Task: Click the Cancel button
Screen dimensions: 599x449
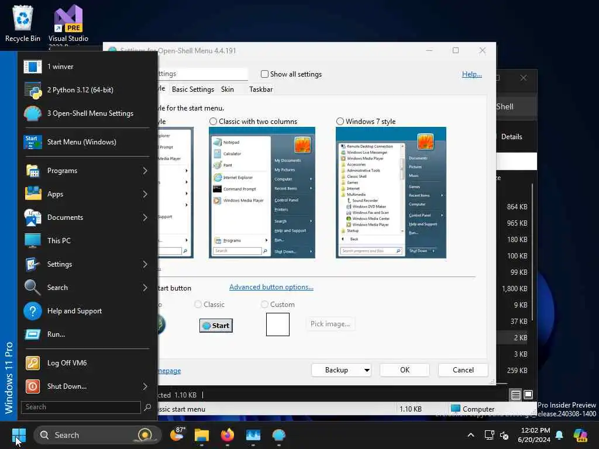Action: [463, 370]
